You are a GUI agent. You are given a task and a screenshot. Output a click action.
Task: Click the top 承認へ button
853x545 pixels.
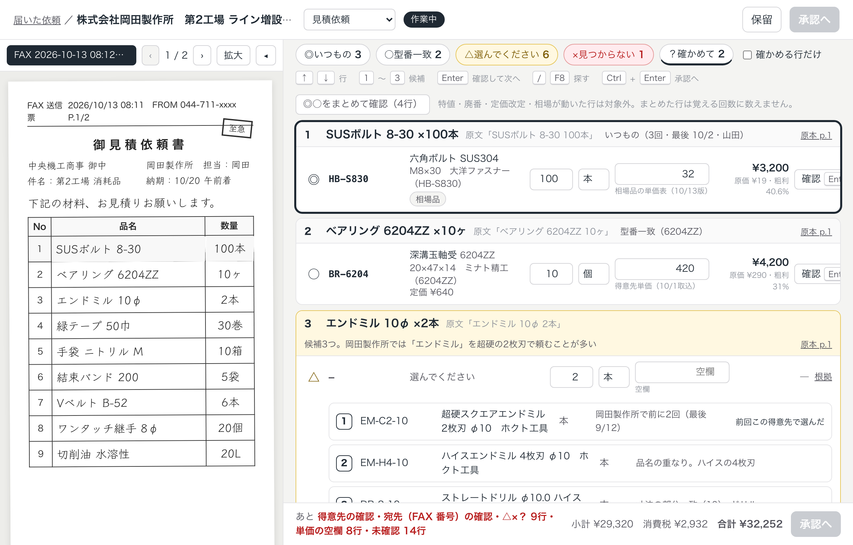click(x=814, y=20)
